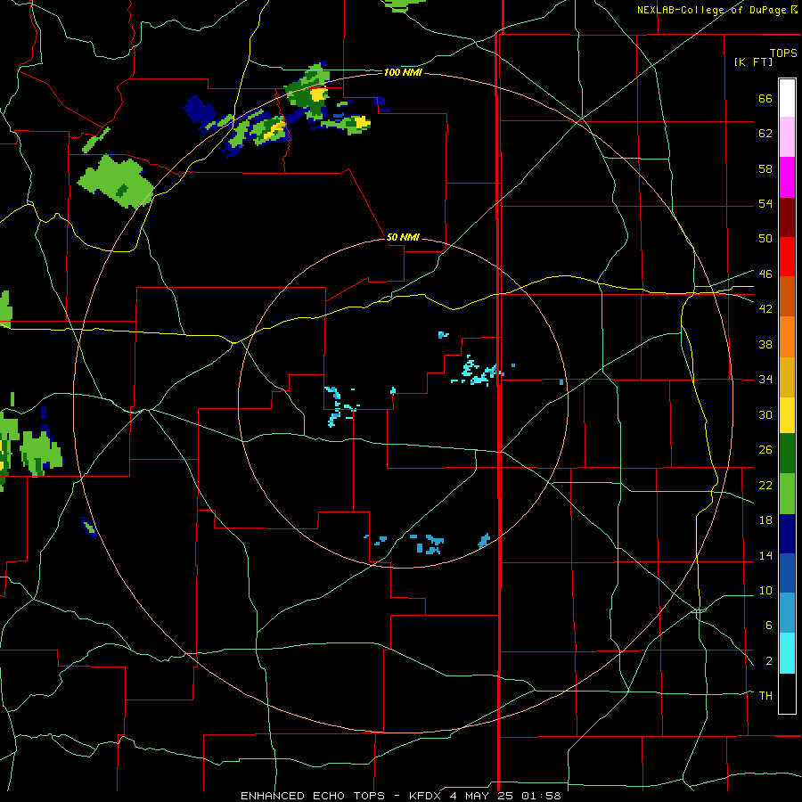Click the gold legend color block
This screenshot has width=802, height=802.
point(787,377)
